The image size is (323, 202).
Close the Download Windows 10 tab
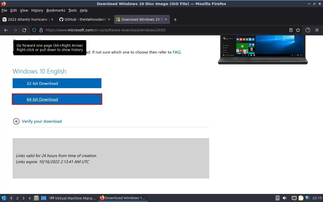coord(166,19)
